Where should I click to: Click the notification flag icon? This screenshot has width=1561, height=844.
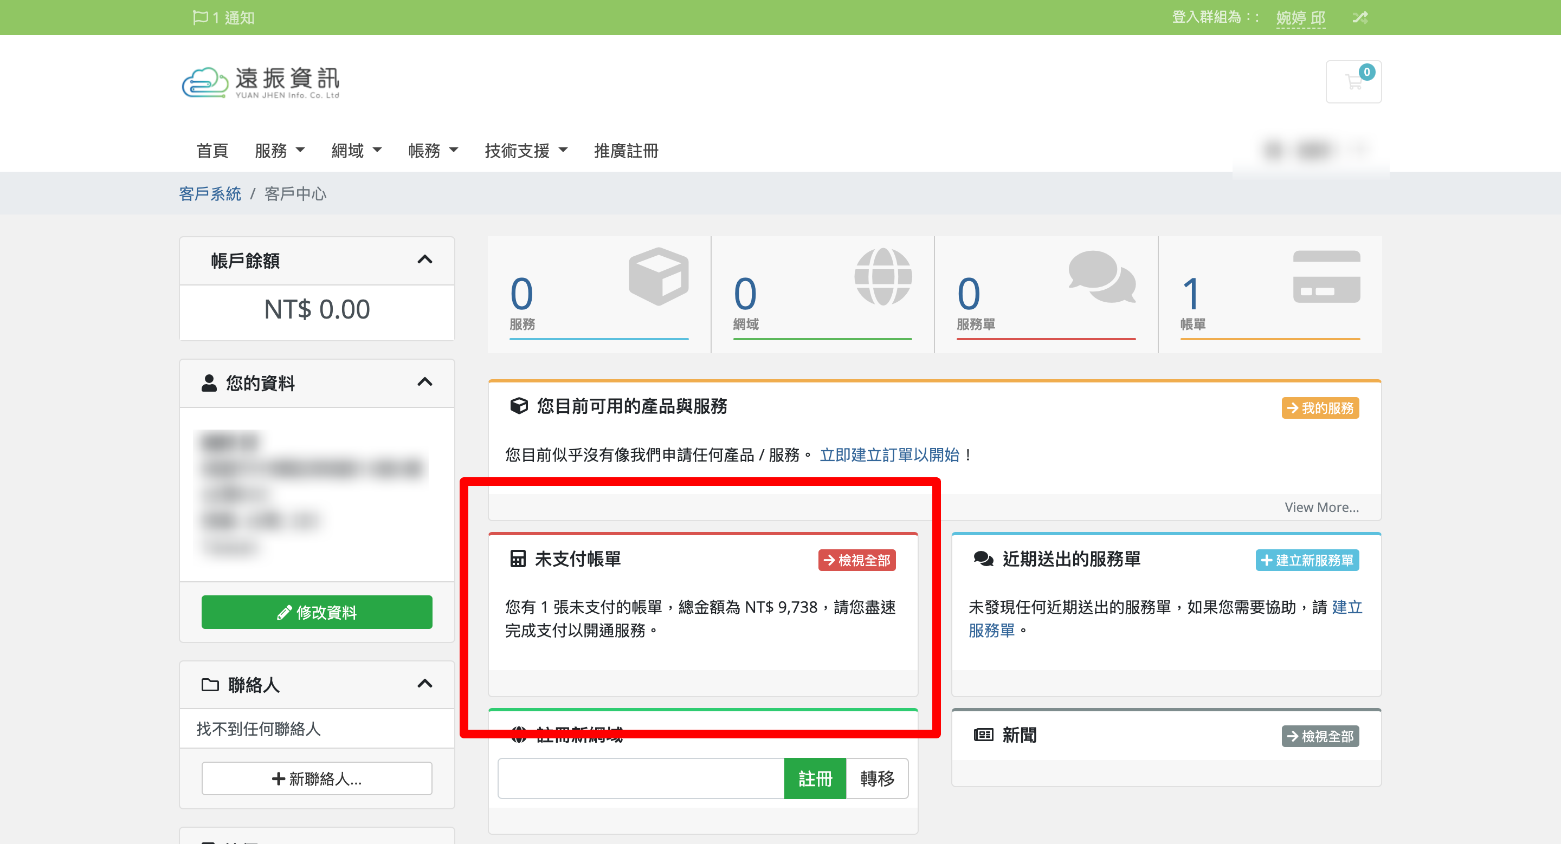click(x=199, y=17)
